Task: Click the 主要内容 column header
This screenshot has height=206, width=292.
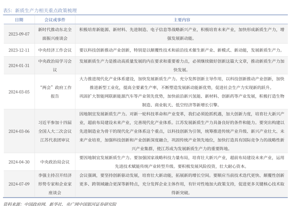Action: 182,20
